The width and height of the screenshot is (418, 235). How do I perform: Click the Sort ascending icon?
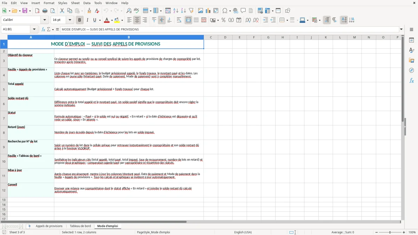pos(176,11)
